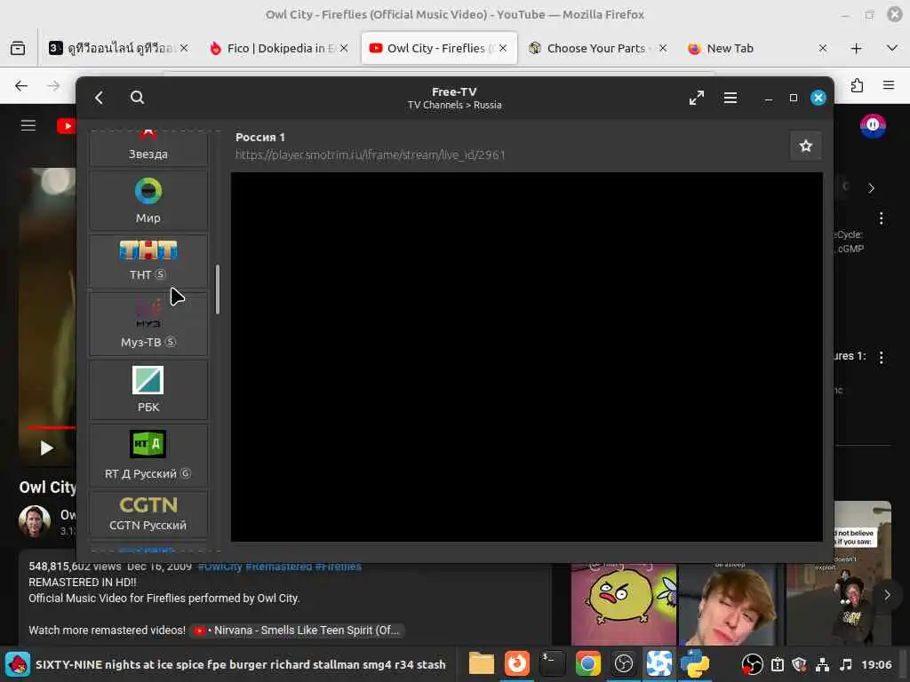The height and width of the screenshot is (682, 910).
Task: Click the YouTube video progress bar
Action: pos(51,428)
